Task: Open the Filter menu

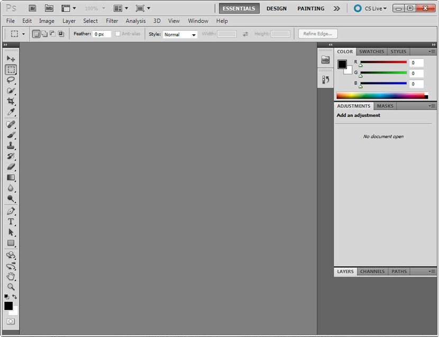Action: 112,21
